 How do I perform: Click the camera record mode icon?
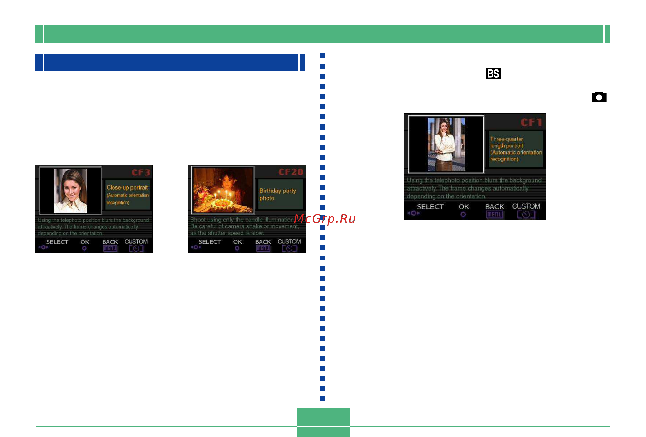pos(599,97)
